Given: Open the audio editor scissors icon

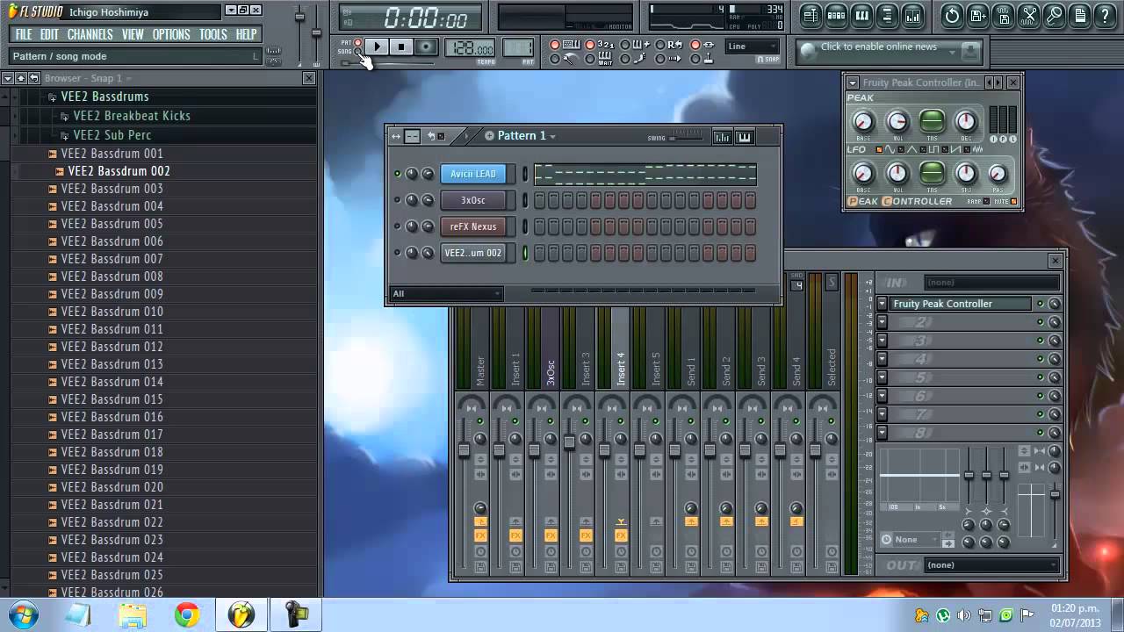Looking at the screenshot, I should coord(1029,15).
